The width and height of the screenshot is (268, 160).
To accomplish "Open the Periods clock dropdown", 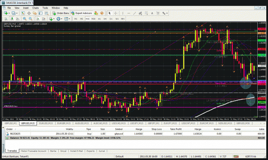I will click(59, 19).
